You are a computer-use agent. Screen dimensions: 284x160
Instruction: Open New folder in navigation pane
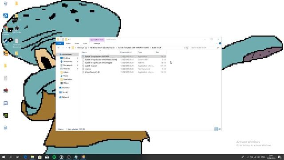67,79
